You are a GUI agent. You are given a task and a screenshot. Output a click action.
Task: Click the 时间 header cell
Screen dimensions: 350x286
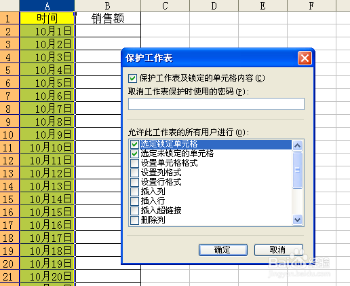(x=47, y=18)
